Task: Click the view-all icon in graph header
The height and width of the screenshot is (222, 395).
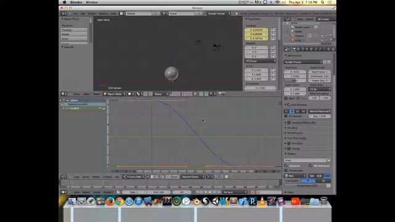Action: 209,177
